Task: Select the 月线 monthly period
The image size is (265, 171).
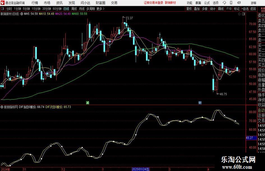Action: coord(82,9)
